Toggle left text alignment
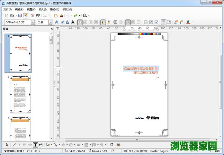Image resolution: width=224 pixels, height=155 pixels. coord(80,22)
